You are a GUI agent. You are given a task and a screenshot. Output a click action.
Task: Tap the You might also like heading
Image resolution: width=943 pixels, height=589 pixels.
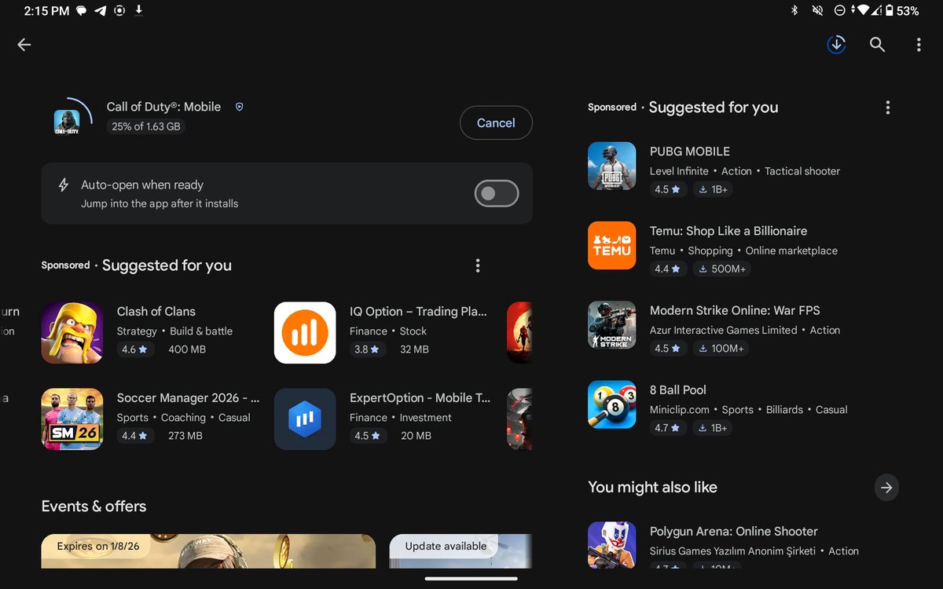[652, 487]
